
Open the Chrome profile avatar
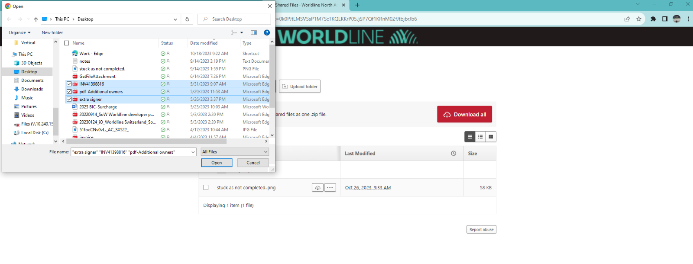[x=677, y=19]
